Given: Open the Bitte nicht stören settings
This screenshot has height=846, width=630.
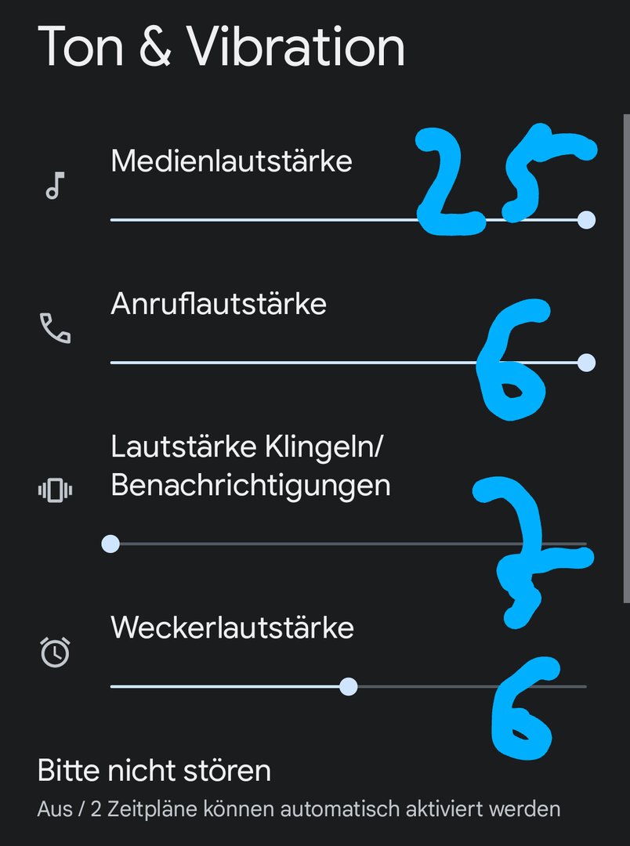Looking at the screenshot, I should 154,771.
